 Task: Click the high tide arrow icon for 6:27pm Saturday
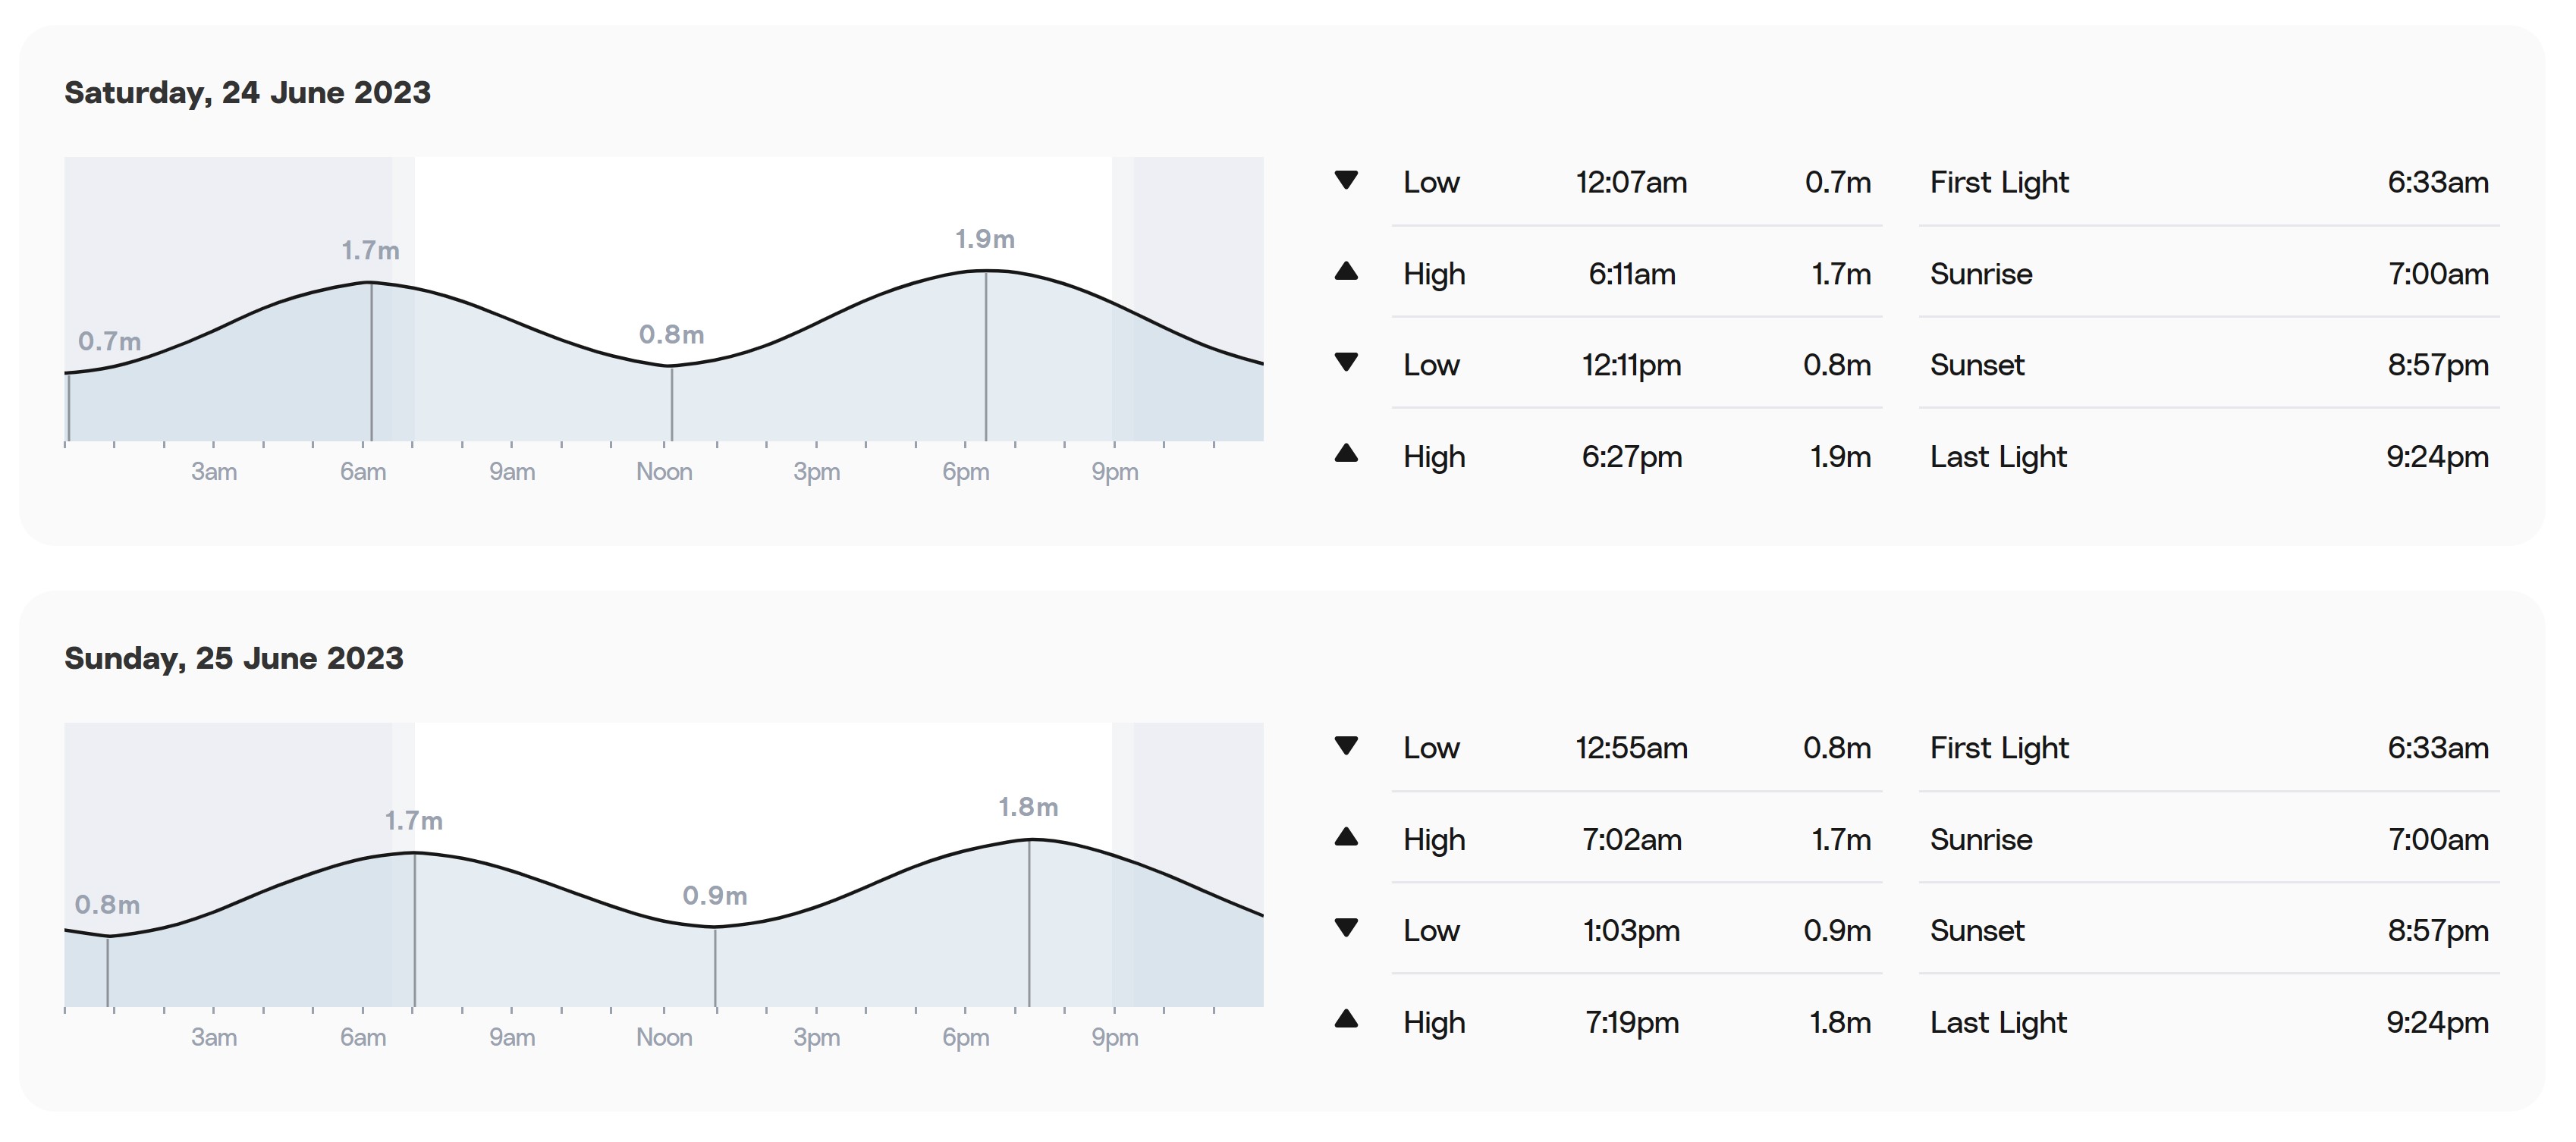point(1346,453)
